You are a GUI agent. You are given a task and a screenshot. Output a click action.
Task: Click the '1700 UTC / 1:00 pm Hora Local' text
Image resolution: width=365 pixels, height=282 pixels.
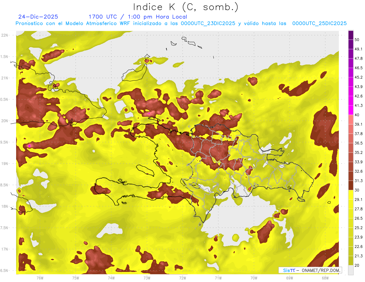pyautogui.click(x=138, y=17)
